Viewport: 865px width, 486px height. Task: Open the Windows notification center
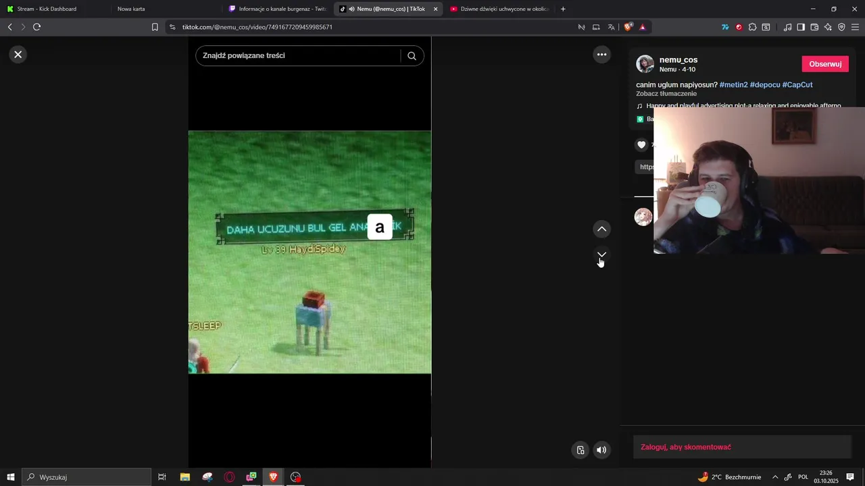(x=850, y=477)
